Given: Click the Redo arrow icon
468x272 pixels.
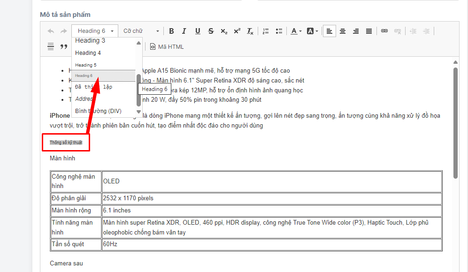Looking at the screenshot, I should pyautogui.click(x=63, y=31).
